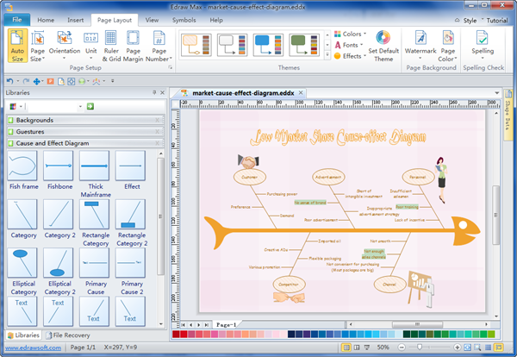Switch to the Insert ribbon tab
The image size is (517, 357).
[76, 19]
